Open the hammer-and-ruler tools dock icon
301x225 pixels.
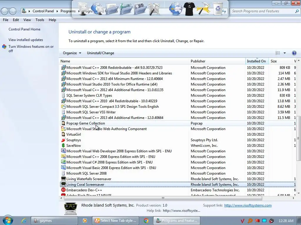pos(154,9)
